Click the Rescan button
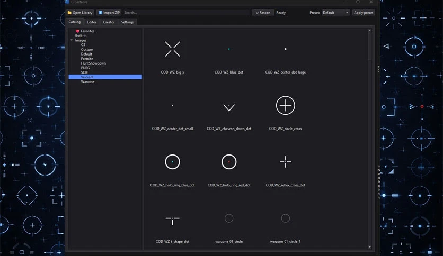 coord(263,13)
